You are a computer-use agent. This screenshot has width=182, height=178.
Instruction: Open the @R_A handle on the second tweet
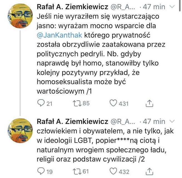click(x=123, y=122)
